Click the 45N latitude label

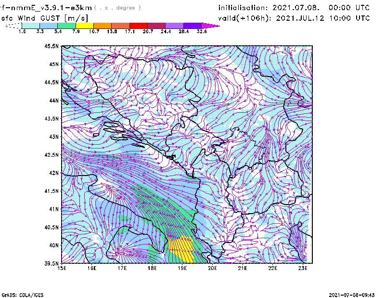tap(54, 64)
